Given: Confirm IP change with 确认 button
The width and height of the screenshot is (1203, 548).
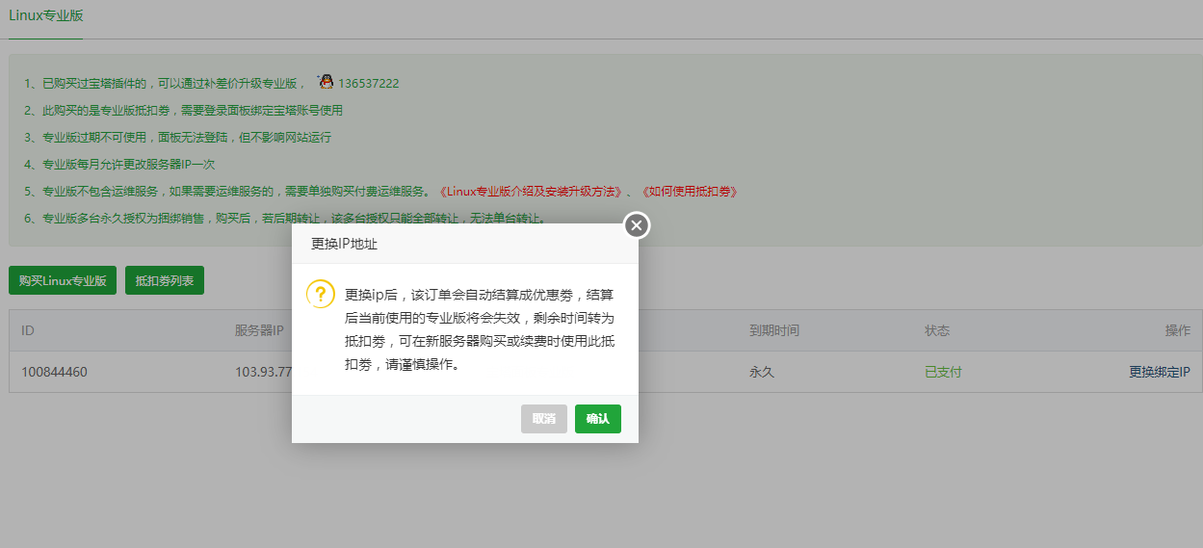Looking at the screenshot, I should (598, 419).
